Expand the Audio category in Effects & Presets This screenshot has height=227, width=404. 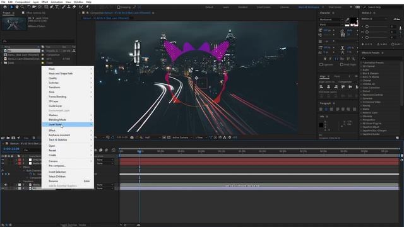(x=362, y=70)
